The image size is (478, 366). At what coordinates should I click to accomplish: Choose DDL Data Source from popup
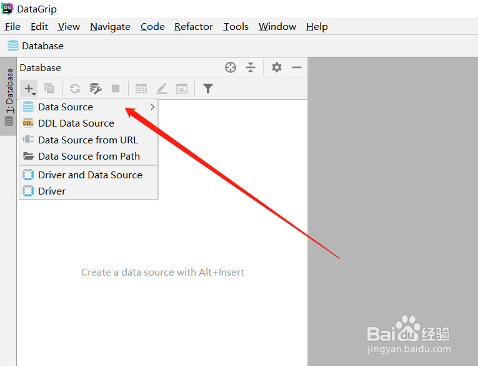click(88, 123)
